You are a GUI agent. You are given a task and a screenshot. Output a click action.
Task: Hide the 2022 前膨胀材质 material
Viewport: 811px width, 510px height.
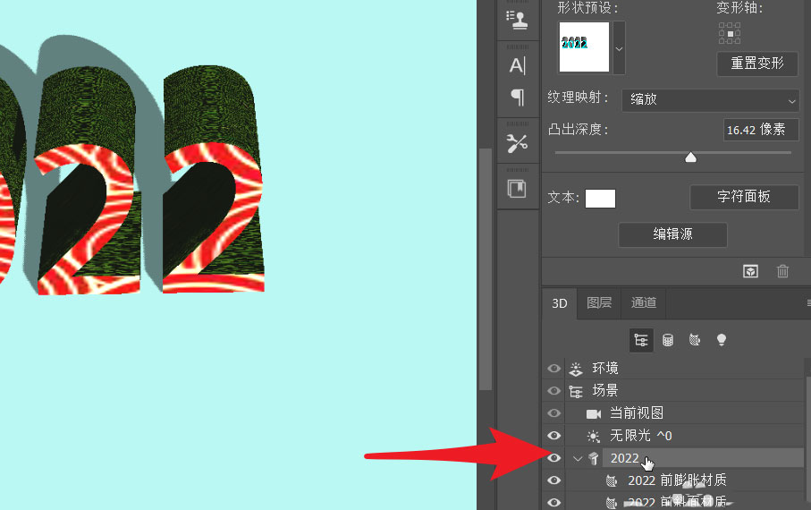(x=553, y=480)
